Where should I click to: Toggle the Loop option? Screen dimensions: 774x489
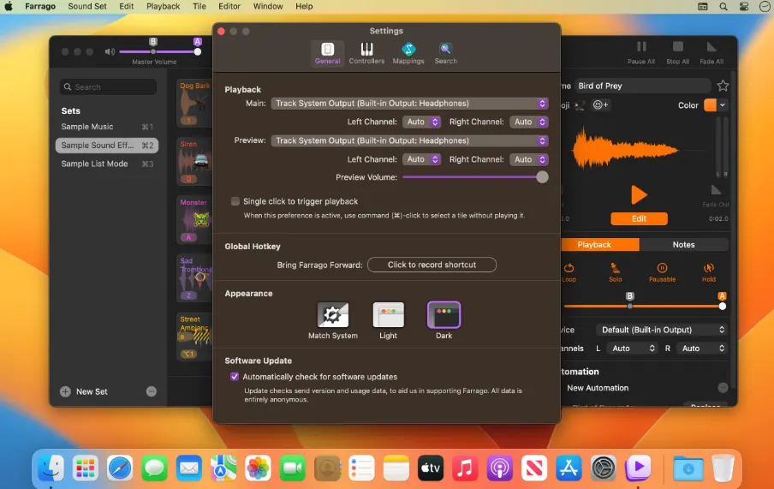569,272
